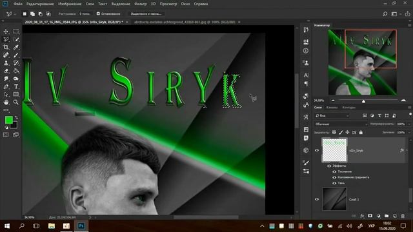Image resolution: width=413 pixels, height=232 pixels.
Task: Switch to the Контуры tab
Action: (x=348, y=108)
